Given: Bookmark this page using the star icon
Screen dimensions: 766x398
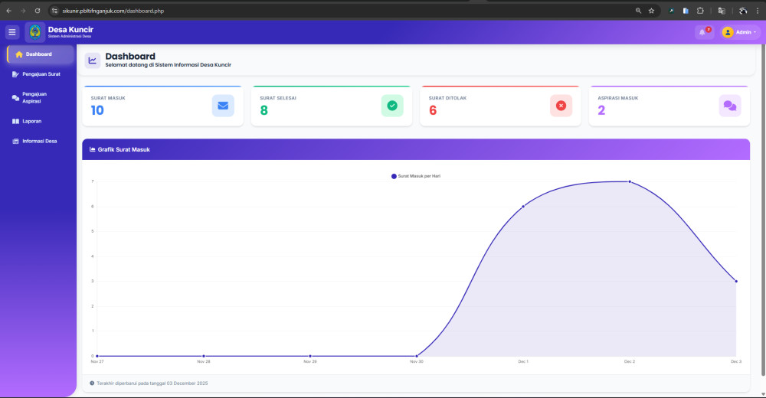Looking at the screenshot, I should 651,11.
